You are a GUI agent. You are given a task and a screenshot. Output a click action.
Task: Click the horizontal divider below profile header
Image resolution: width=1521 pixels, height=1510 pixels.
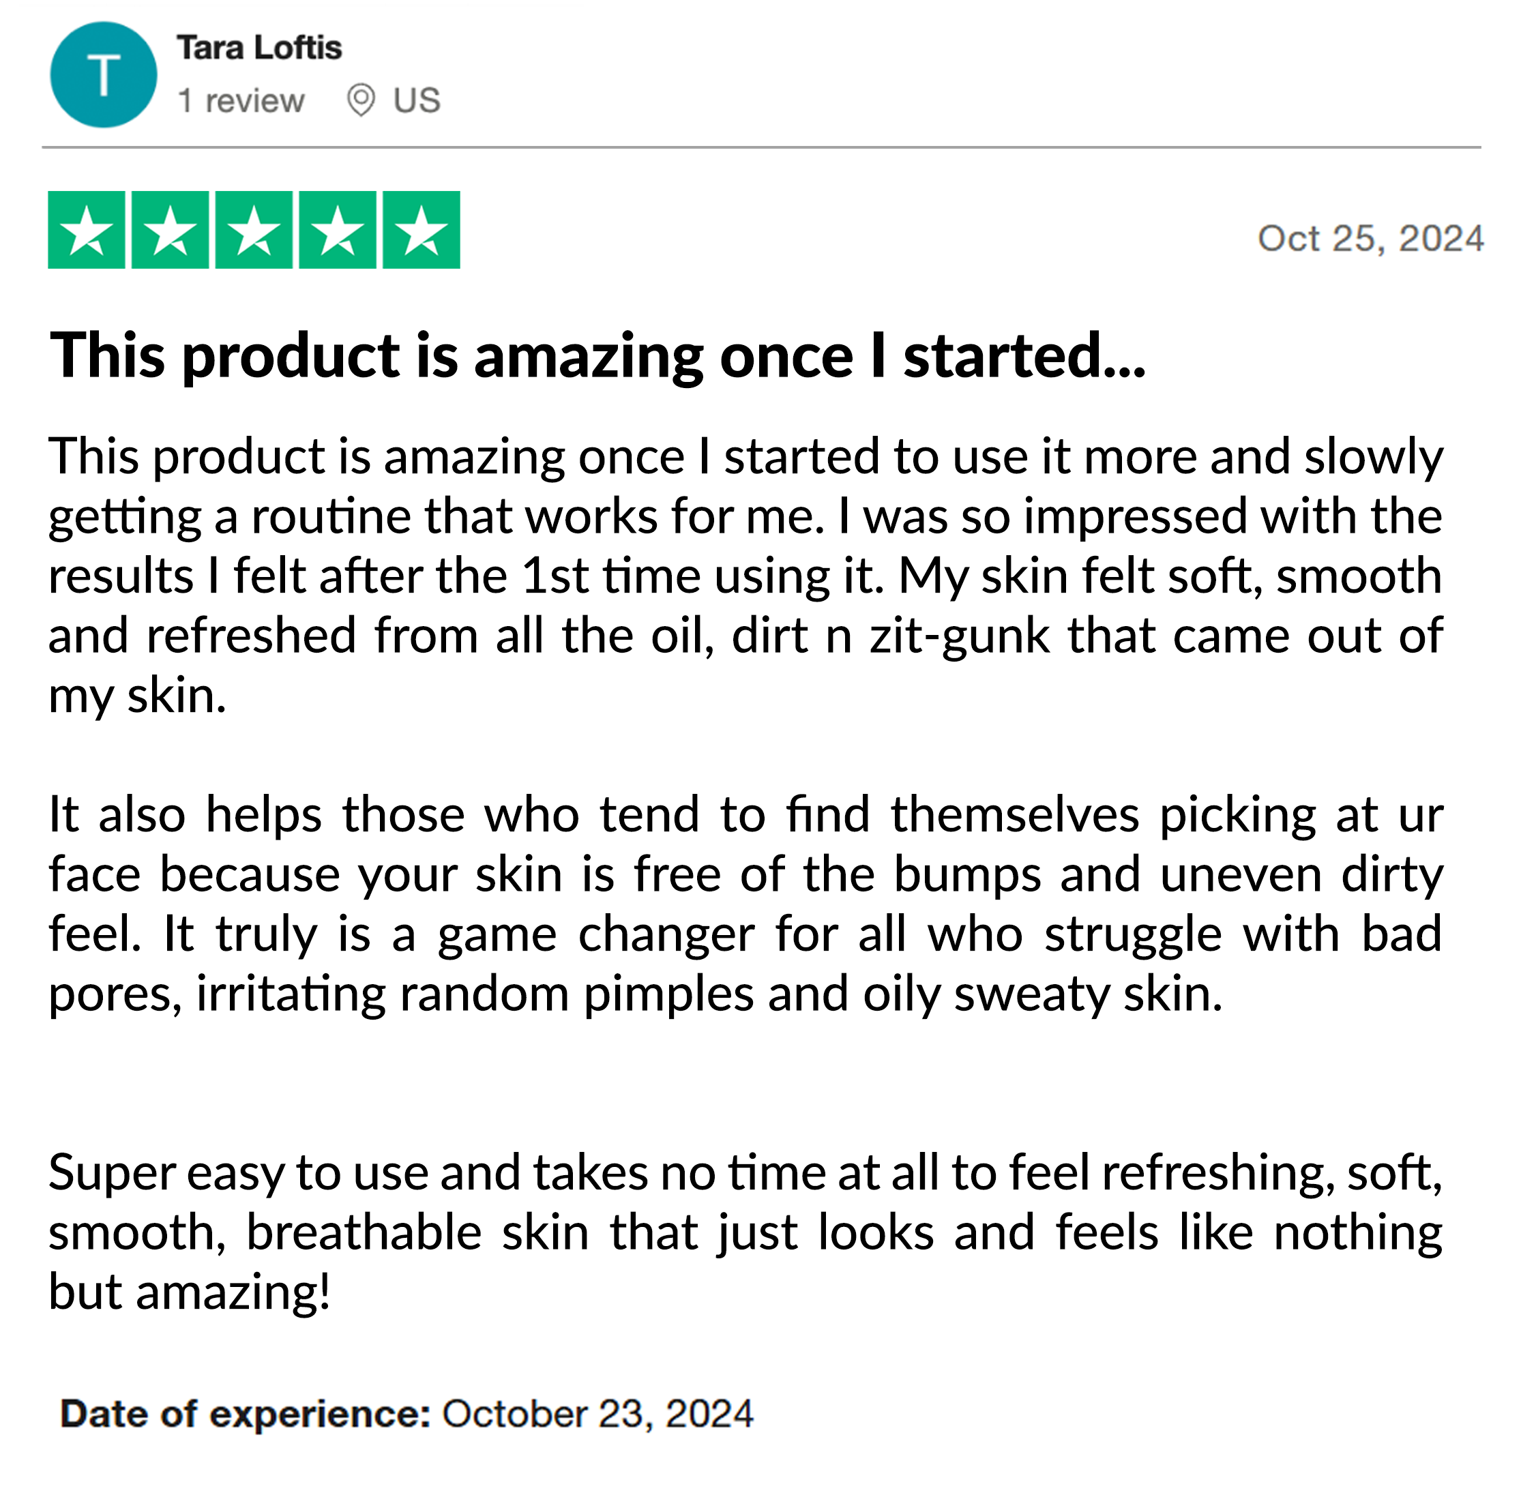click(x=761, y=147)
